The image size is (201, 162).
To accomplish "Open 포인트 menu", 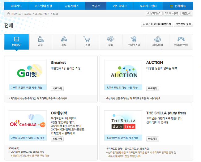I will [x=96, y=6].
